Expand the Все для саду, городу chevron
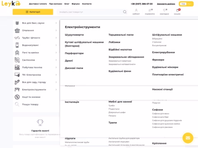 point(56,82)
